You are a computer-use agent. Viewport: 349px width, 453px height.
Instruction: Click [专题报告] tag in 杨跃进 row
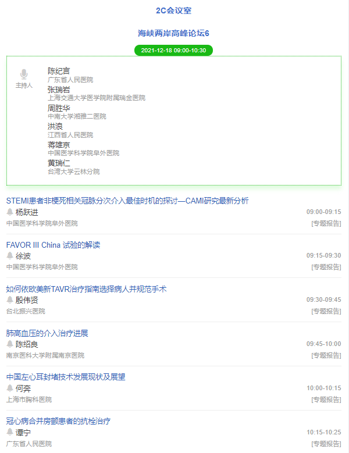(x=326, y=224)
